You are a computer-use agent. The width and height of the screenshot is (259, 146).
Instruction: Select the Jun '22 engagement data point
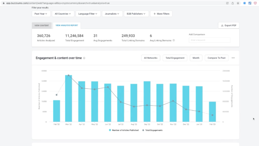click(108, 87)
